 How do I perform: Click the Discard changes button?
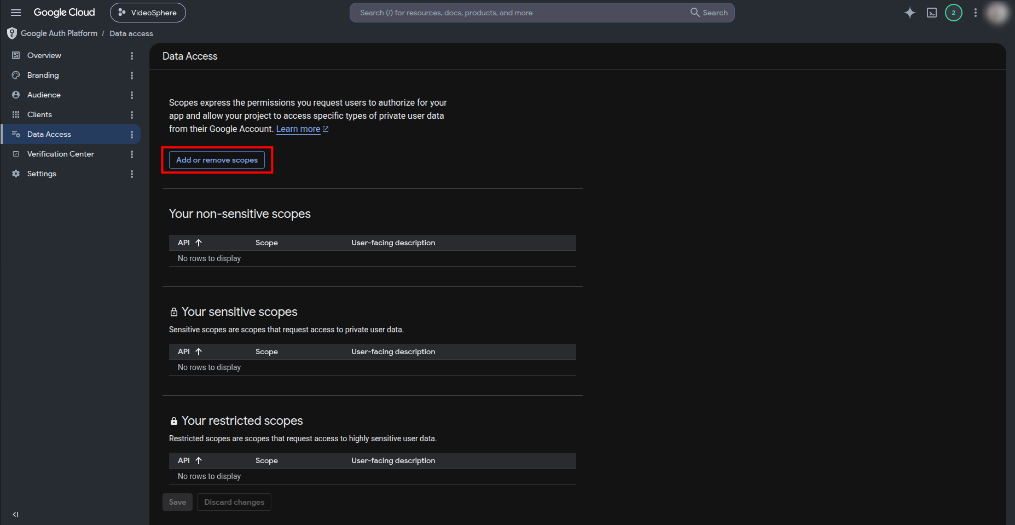tap(234, 502)
